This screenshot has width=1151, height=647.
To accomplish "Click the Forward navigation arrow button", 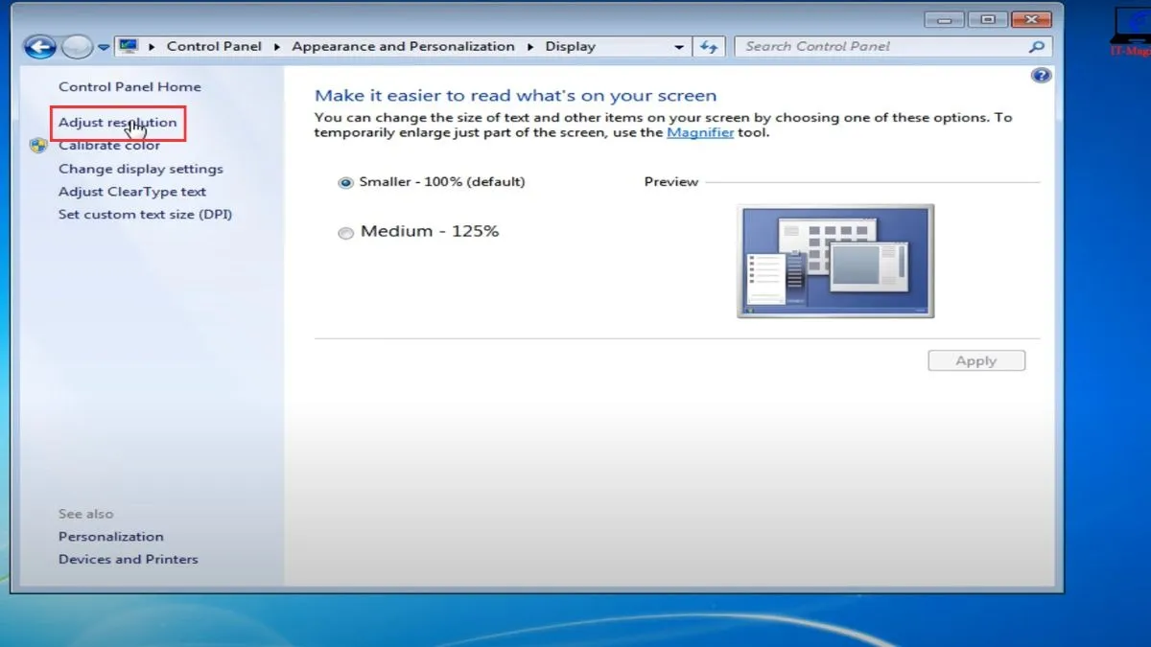I will pyautogui.click(x=76, y=47).
